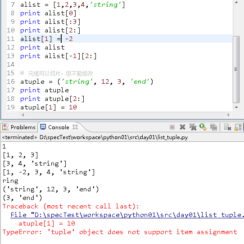Click line number 19 in the gutter
Viewport: 244px width, 244px height.
[11, 107]
